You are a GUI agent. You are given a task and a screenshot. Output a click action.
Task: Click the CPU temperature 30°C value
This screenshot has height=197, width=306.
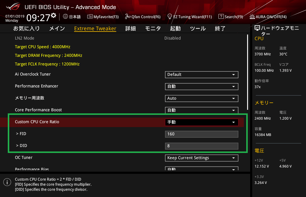(283, 54)
